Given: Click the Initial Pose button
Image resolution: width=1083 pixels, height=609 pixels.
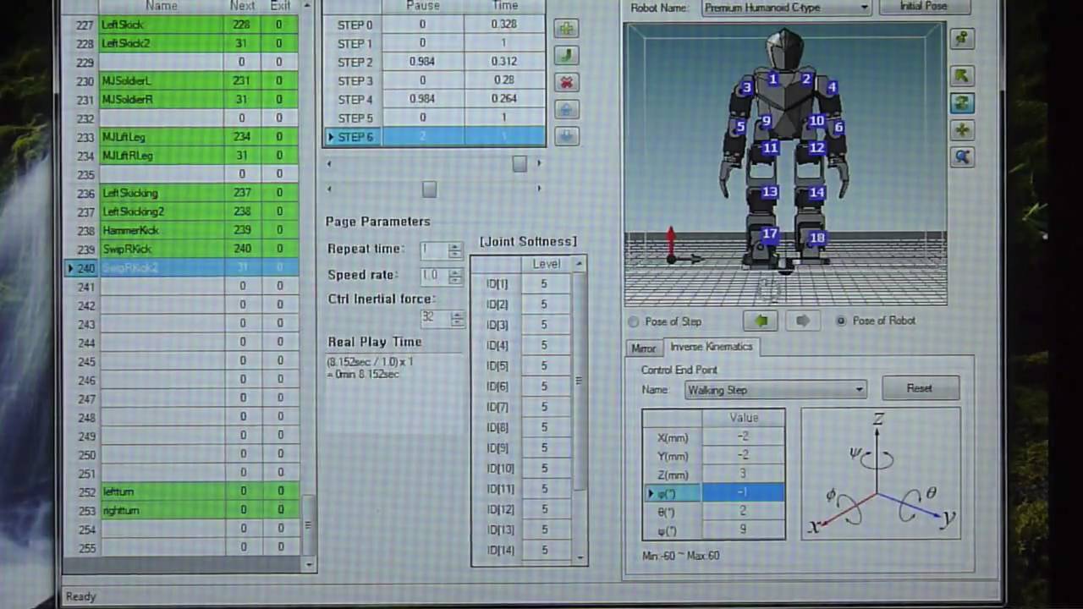Looking at the screenshot, I should 924,7.
